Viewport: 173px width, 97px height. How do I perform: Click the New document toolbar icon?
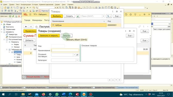[x=2, y=8]
